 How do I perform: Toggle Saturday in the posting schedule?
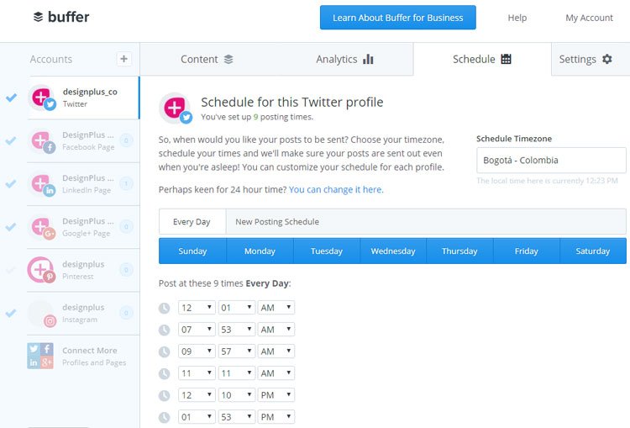coord(593,251)
